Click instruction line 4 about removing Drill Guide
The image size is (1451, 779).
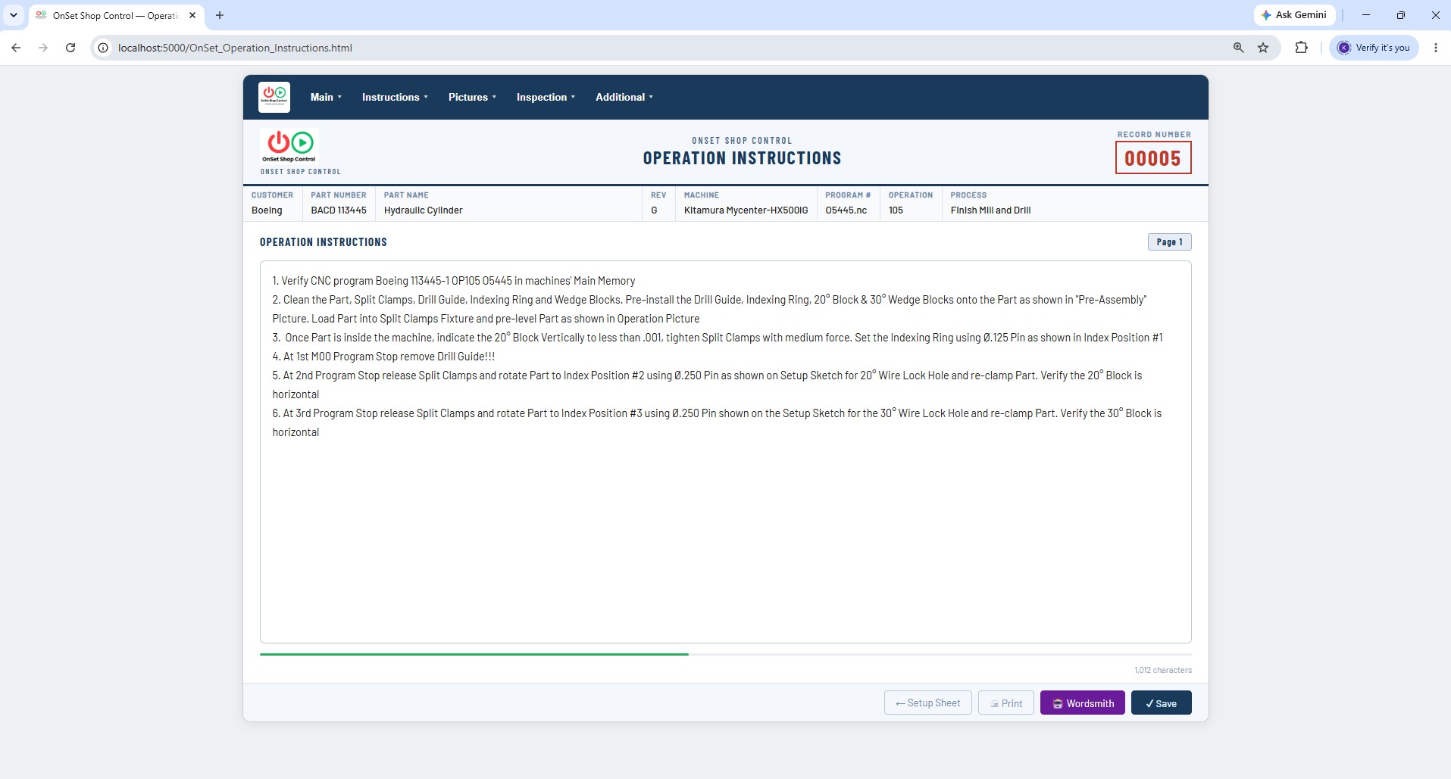pos(383,357)
